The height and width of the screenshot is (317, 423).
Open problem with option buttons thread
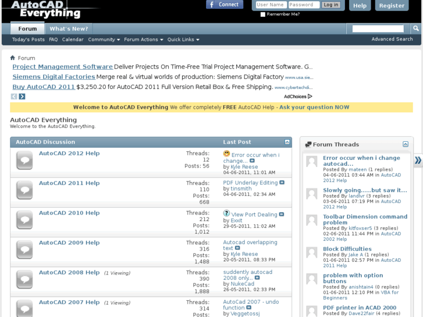pos(353,278)
